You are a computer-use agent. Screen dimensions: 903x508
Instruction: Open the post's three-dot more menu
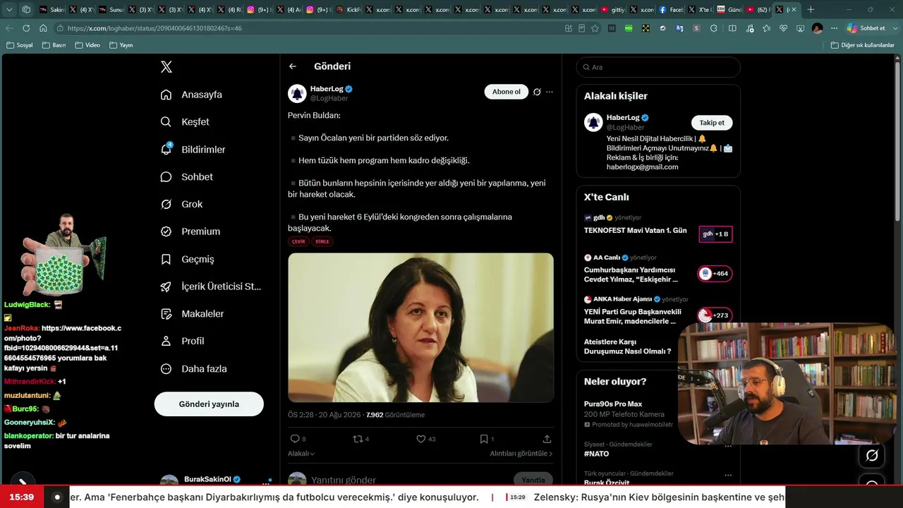[x=550, y=92]
